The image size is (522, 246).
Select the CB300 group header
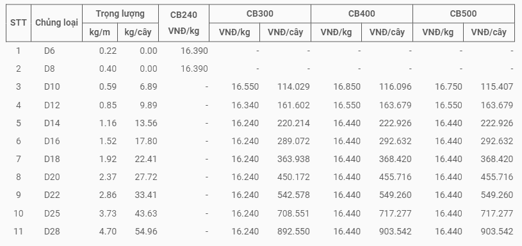point(260,14)
